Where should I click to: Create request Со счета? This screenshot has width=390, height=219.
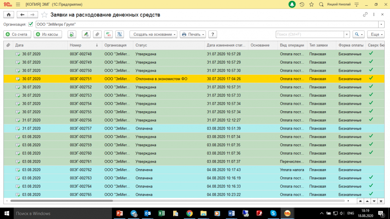tap(17, 34)
